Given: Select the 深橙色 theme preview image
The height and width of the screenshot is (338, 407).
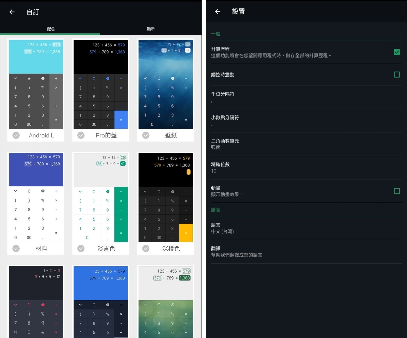Looking at the screenshot, I should [x=166, y=198].
